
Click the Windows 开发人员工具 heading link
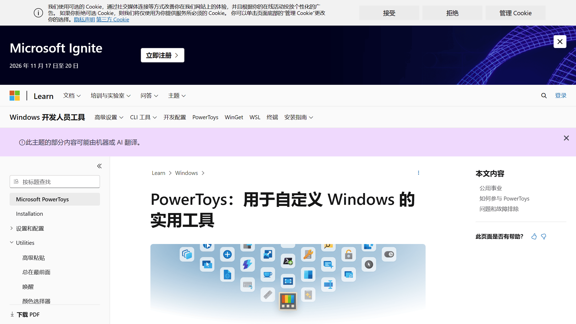[x=47, y=117]
